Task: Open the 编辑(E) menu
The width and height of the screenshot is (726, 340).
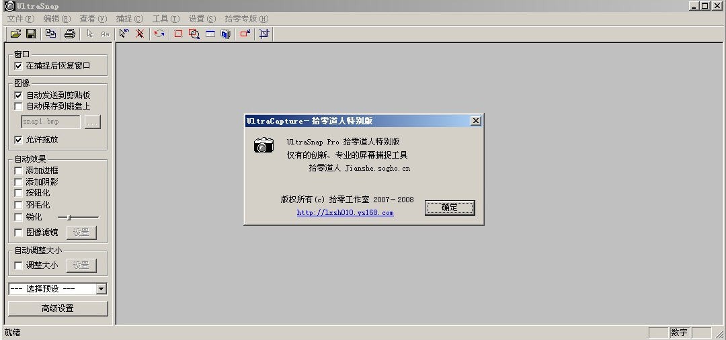Action: click(x=57, y=19)
